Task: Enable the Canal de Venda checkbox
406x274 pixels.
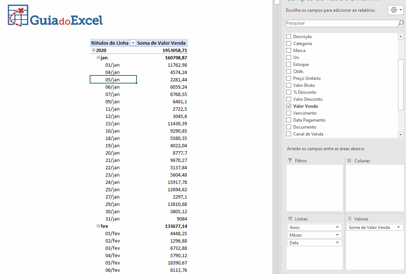Action: click(288, 134)
